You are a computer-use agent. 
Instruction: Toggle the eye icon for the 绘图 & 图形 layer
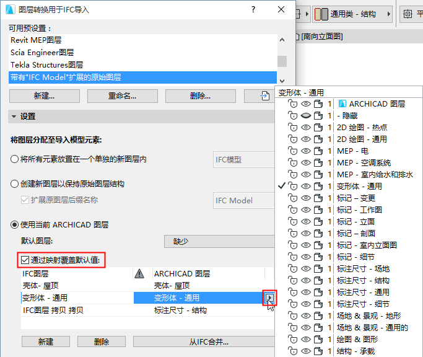(306, 339)
